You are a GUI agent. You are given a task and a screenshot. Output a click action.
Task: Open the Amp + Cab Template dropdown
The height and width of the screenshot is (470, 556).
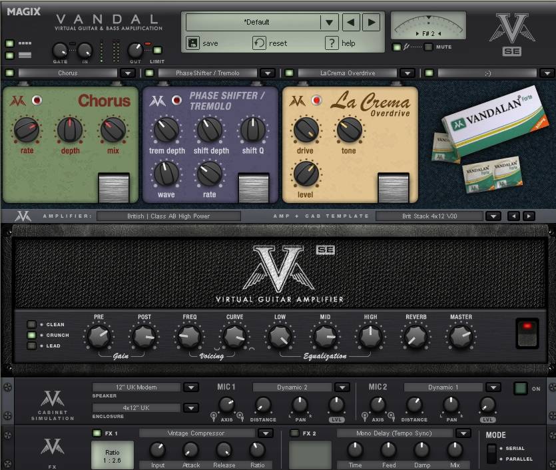(493, 216)
